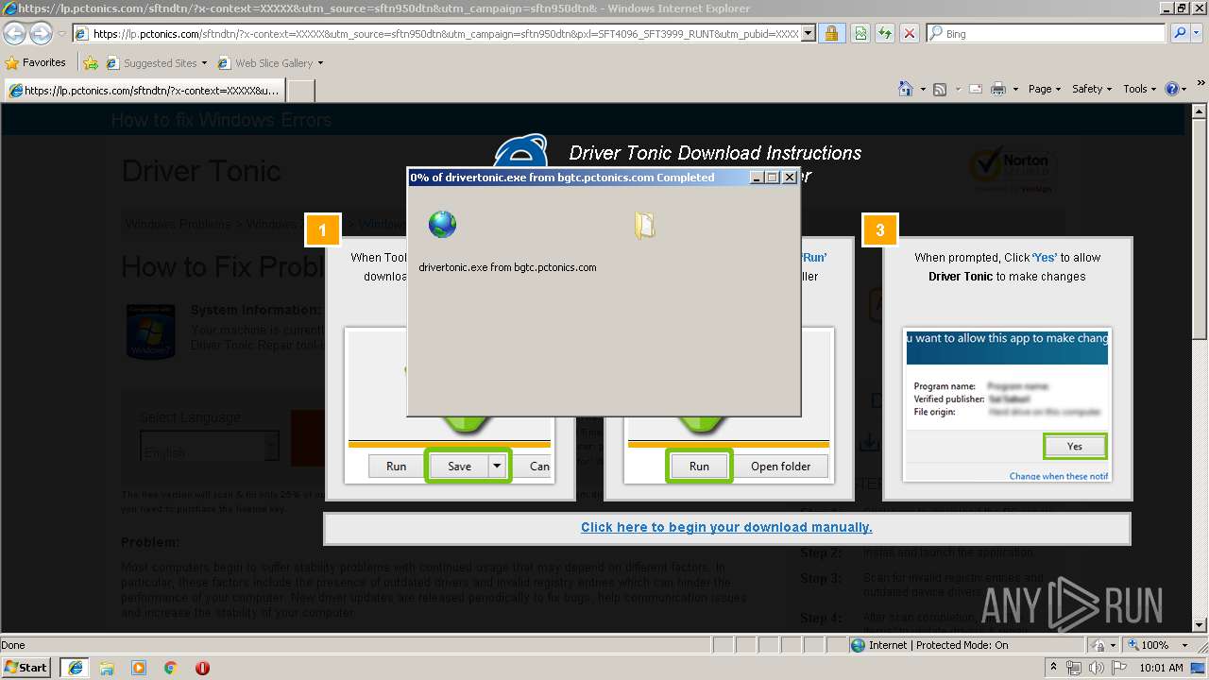
Task: Open Action Center flag tray icon
Action: coord(1119,668)
